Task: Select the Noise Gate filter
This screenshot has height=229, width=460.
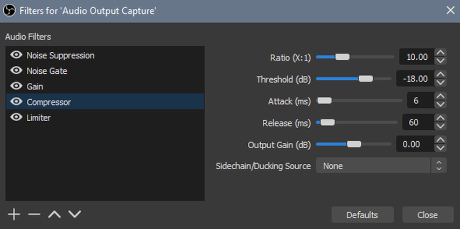Action: click(104, 71)
